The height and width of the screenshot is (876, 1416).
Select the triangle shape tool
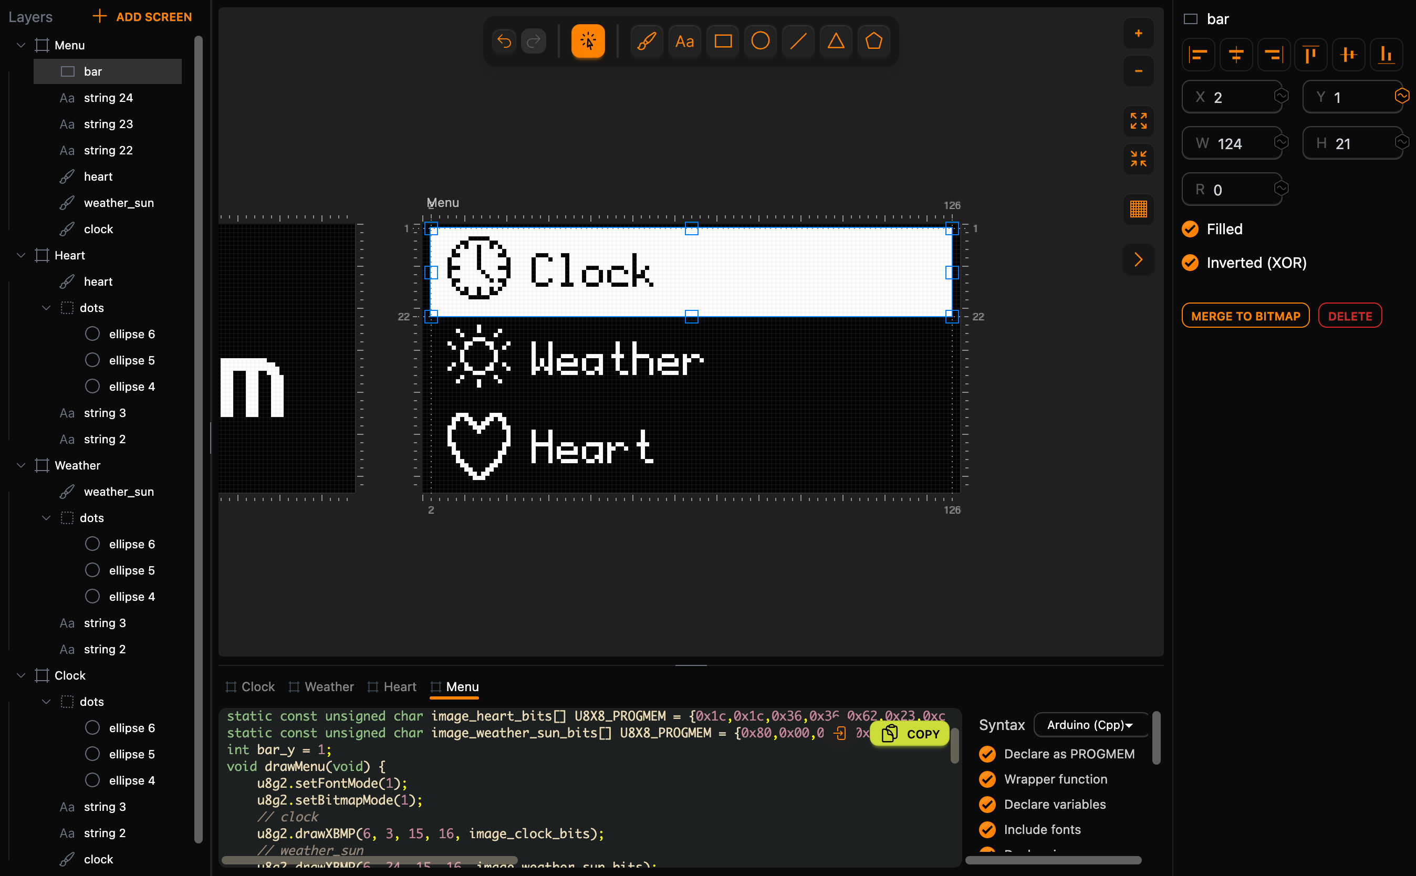click(x=836, y=41)
